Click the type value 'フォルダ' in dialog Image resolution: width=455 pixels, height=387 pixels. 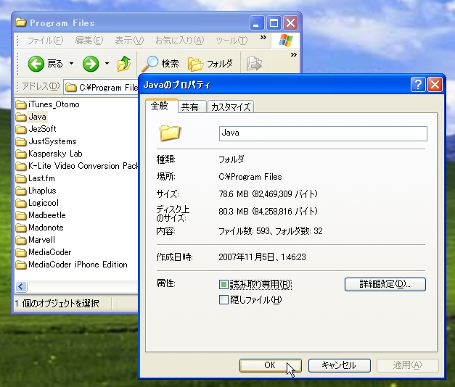coord(231,159)
